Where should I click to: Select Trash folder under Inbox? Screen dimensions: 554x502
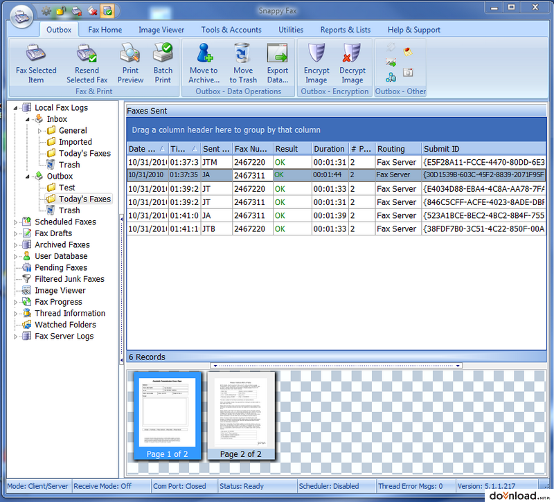(69, 165)
